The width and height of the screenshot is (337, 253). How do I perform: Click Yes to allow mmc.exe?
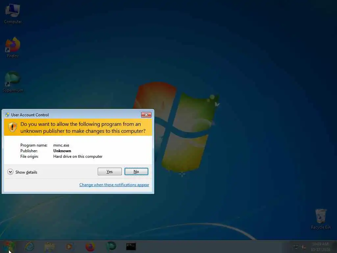click(x=110, y=171)
